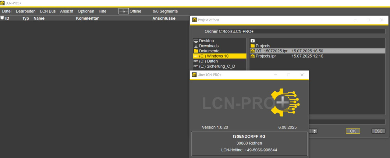Click the Ordner path input field
The height and width of the screenshot is (158, 390).
tap(302, 31)
